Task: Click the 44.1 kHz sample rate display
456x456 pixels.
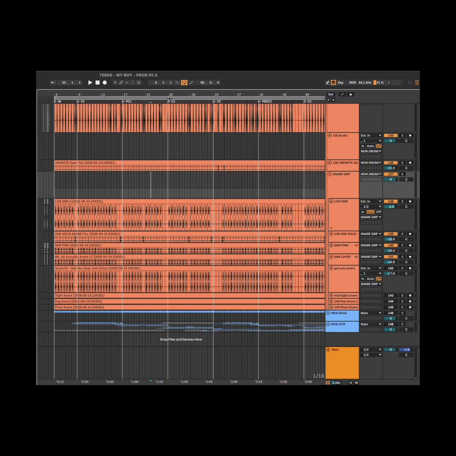Action: tap(365, 82)
